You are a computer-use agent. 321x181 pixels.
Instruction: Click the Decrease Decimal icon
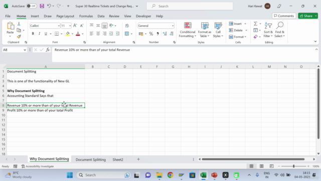point(172,34)
